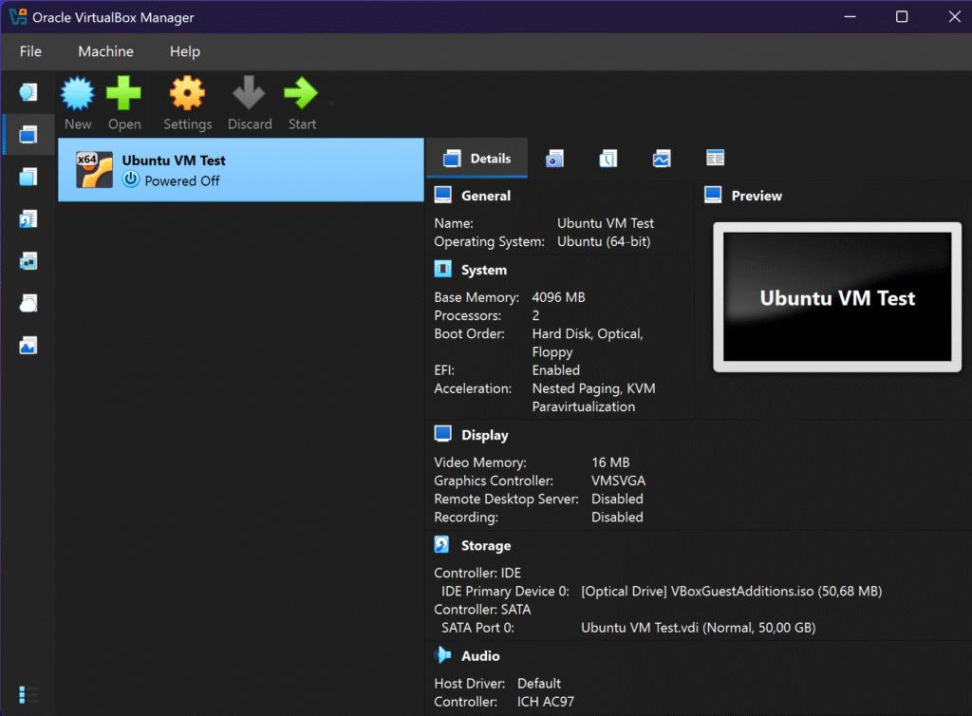
Task: Open the Media tool in the sidebar
Action: click(x=28, y=219)
